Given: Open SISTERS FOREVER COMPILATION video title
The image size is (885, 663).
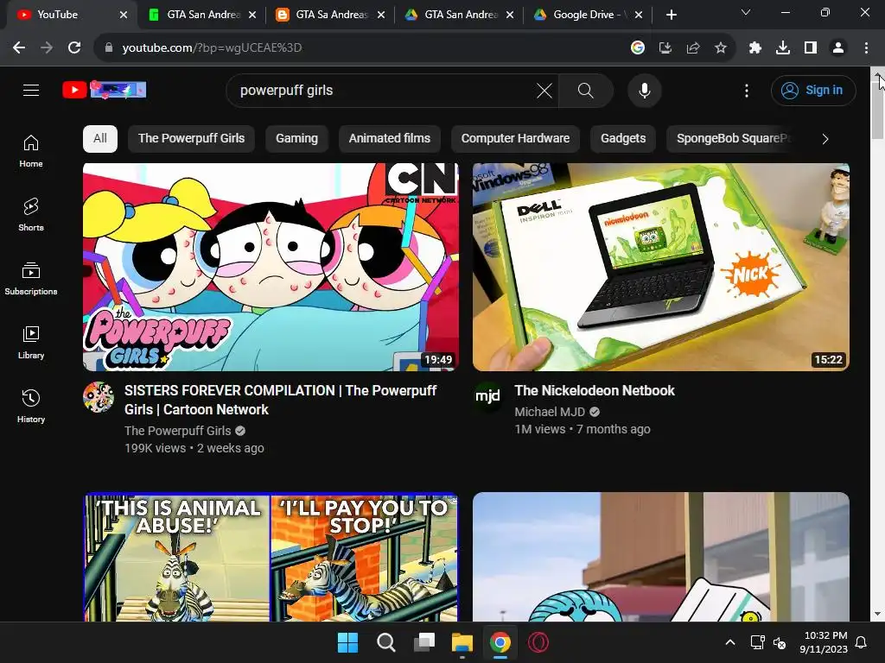Looking at the screenshot, I should point(281,401).
